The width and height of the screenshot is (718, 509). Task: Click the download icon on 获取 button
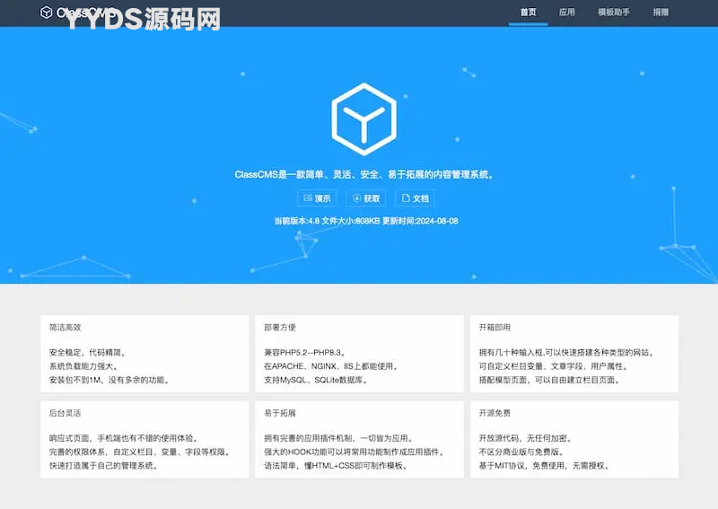(356, 198)
